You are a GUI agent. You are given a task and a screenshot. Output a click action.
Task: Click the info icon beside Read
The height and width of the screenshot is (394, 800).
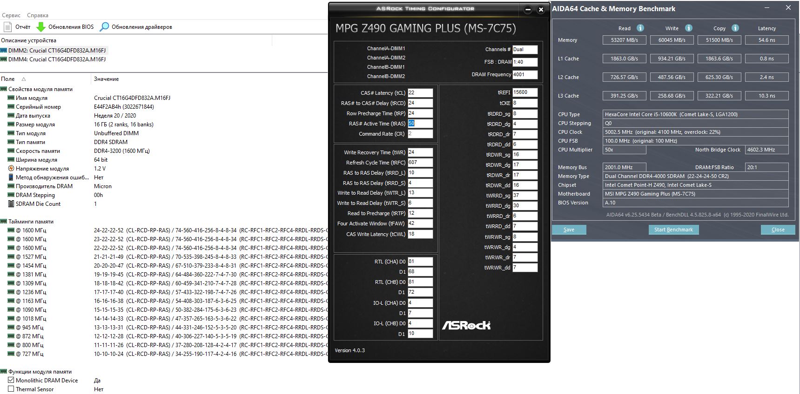pyautogui.click(x=640, y=28)
